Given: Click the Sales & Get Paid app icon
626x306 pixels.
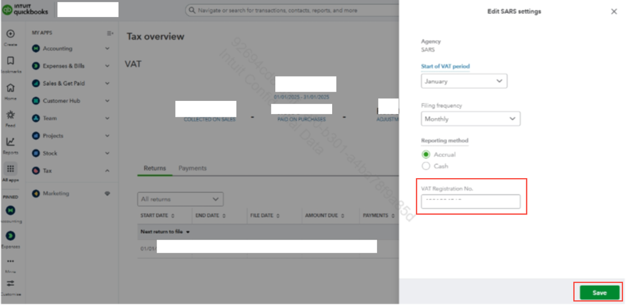Looking at the screenshot, I should coord(36,83).
